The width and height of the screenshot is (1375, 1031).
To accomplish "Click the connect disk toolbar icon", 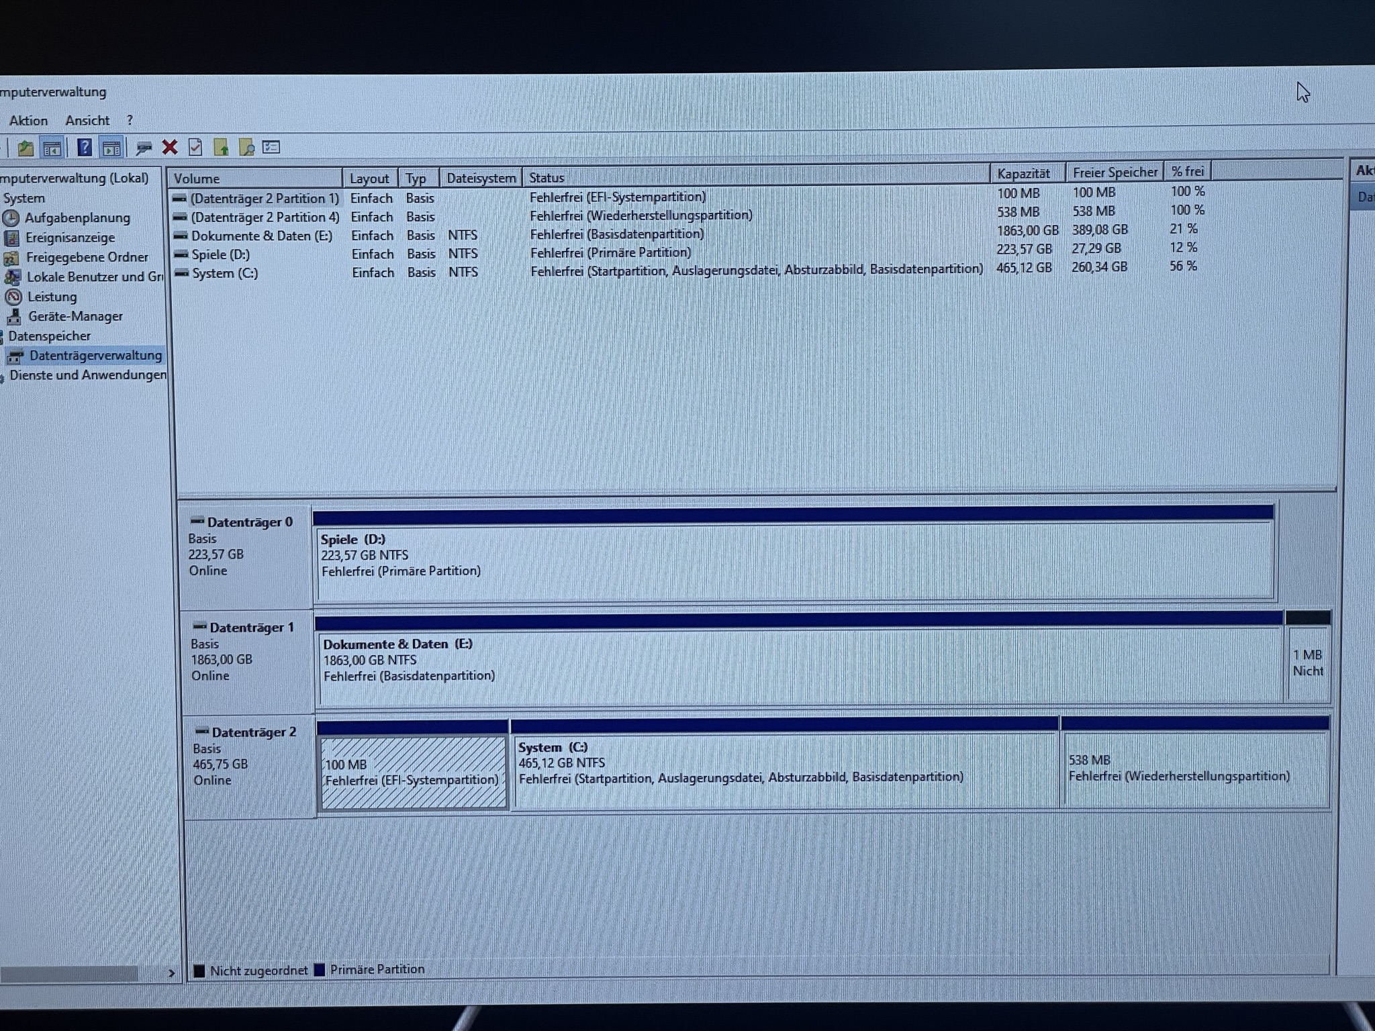I will pos(143,148).
